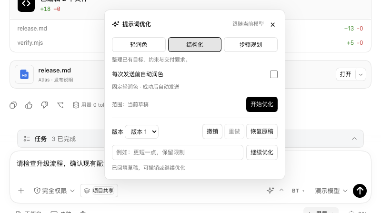Click 跟随当前模型 label in popup
Screen dimensions: 381x213
tap(248, 24)
